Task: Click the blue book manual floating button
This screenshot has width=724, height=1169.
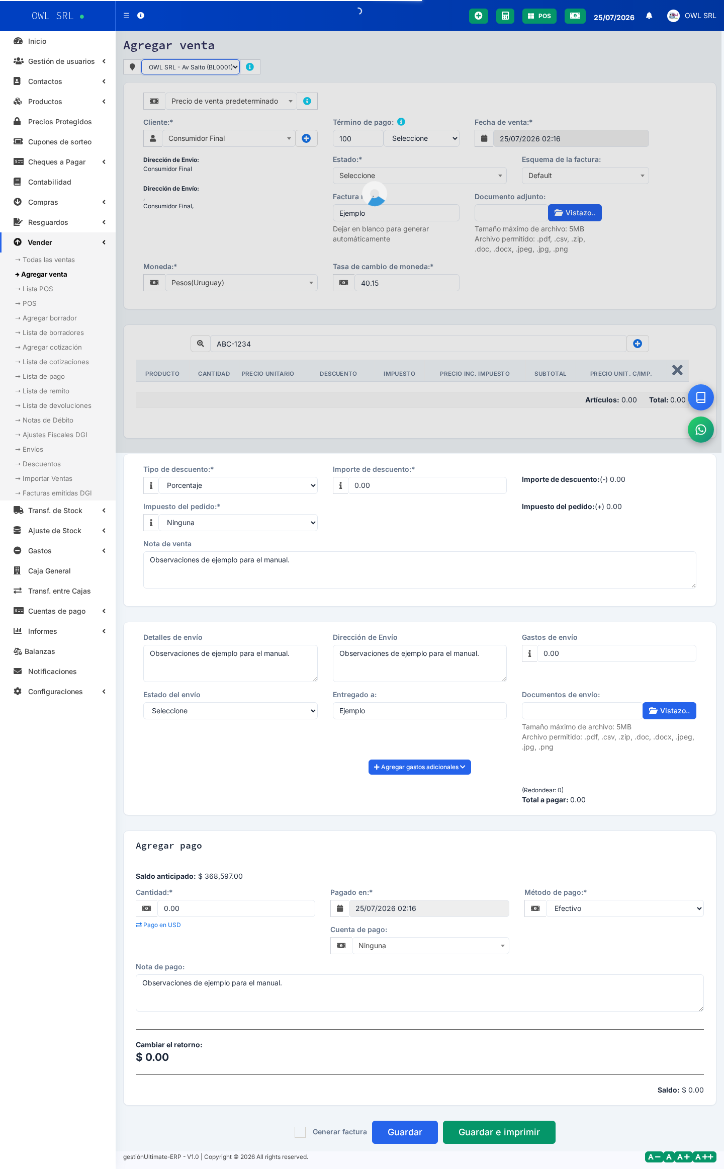Action: pyautogui.click(x=700, y=397)
